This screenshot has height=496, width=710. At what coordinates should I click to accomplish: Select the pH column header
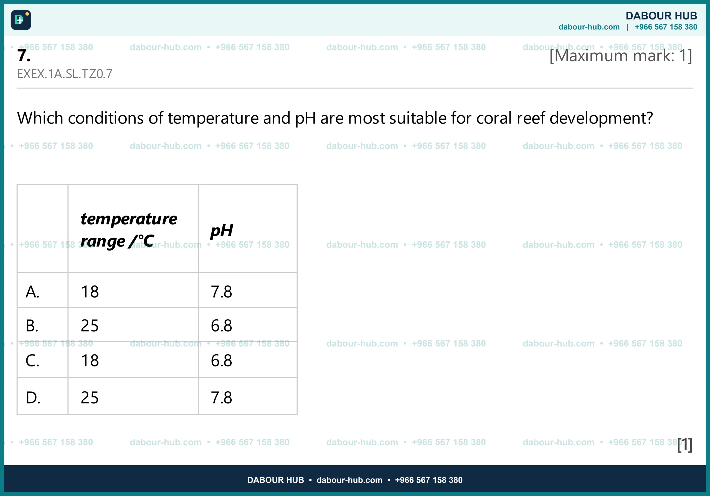pyautogui.click(x=221, y=231)
